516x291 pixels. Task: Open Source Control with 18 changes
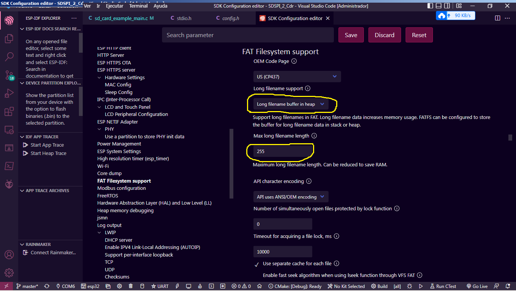coord(9,75)
